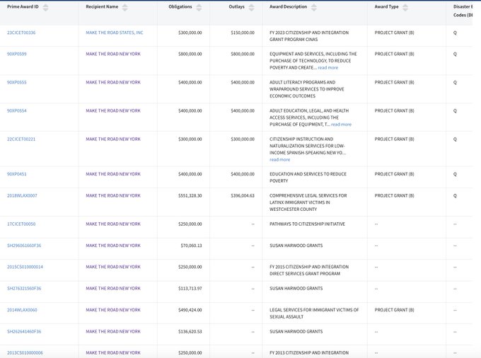481x358 pixels.
Task: Sort by Prime Award ID column
Action: coord(45,8)
